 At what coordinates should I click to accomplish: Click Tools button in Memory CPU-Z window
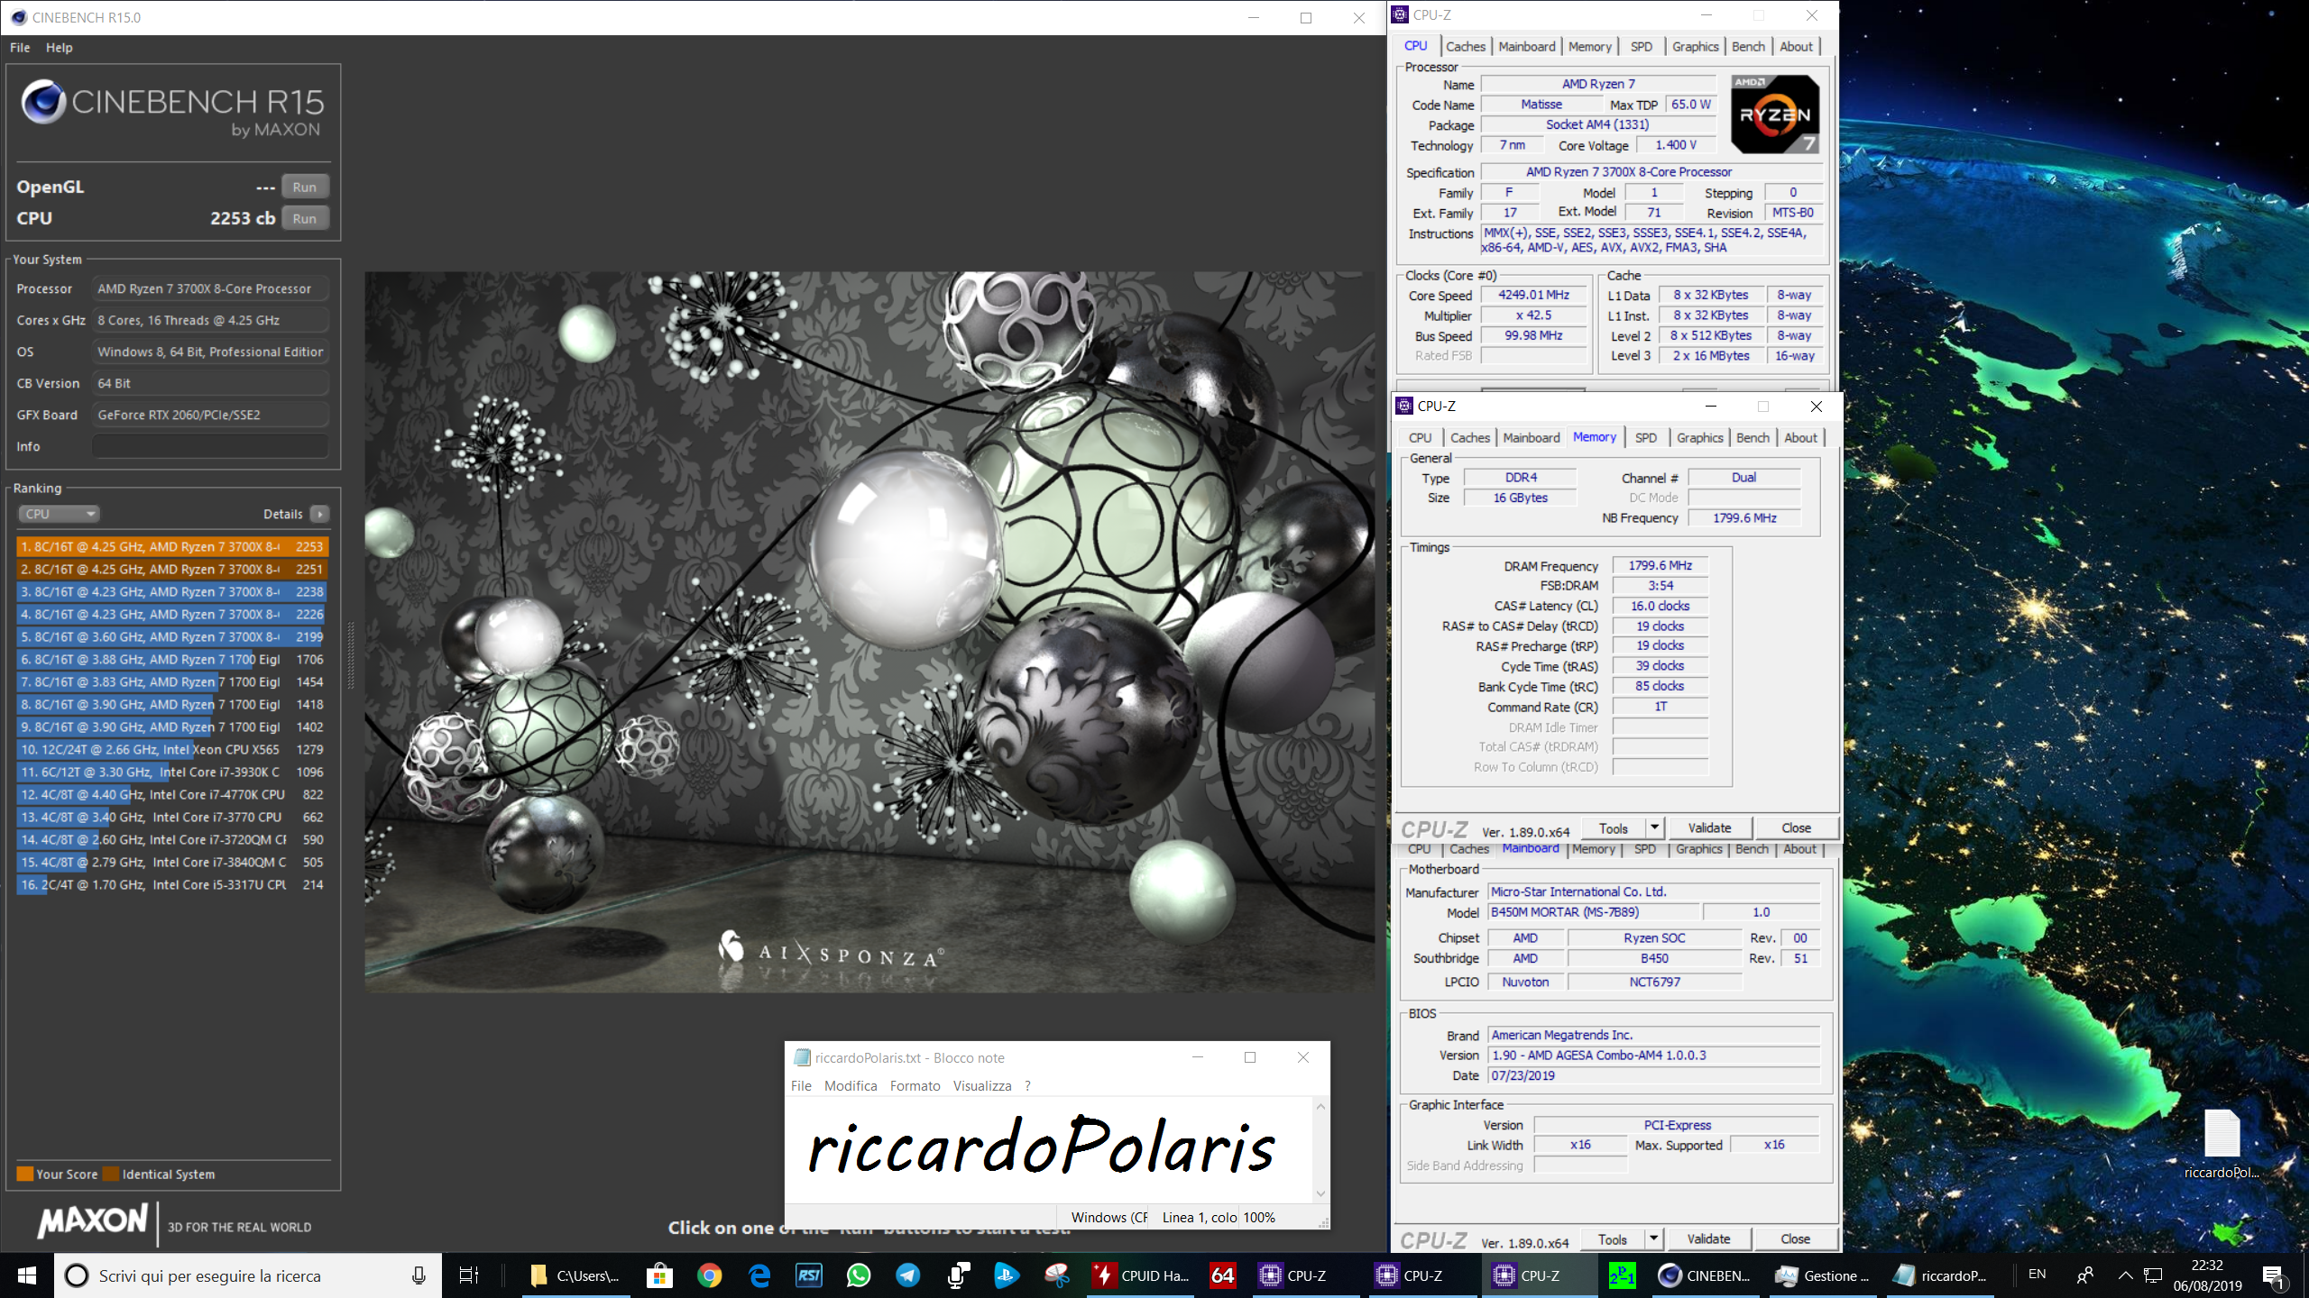pos(1614,828)
